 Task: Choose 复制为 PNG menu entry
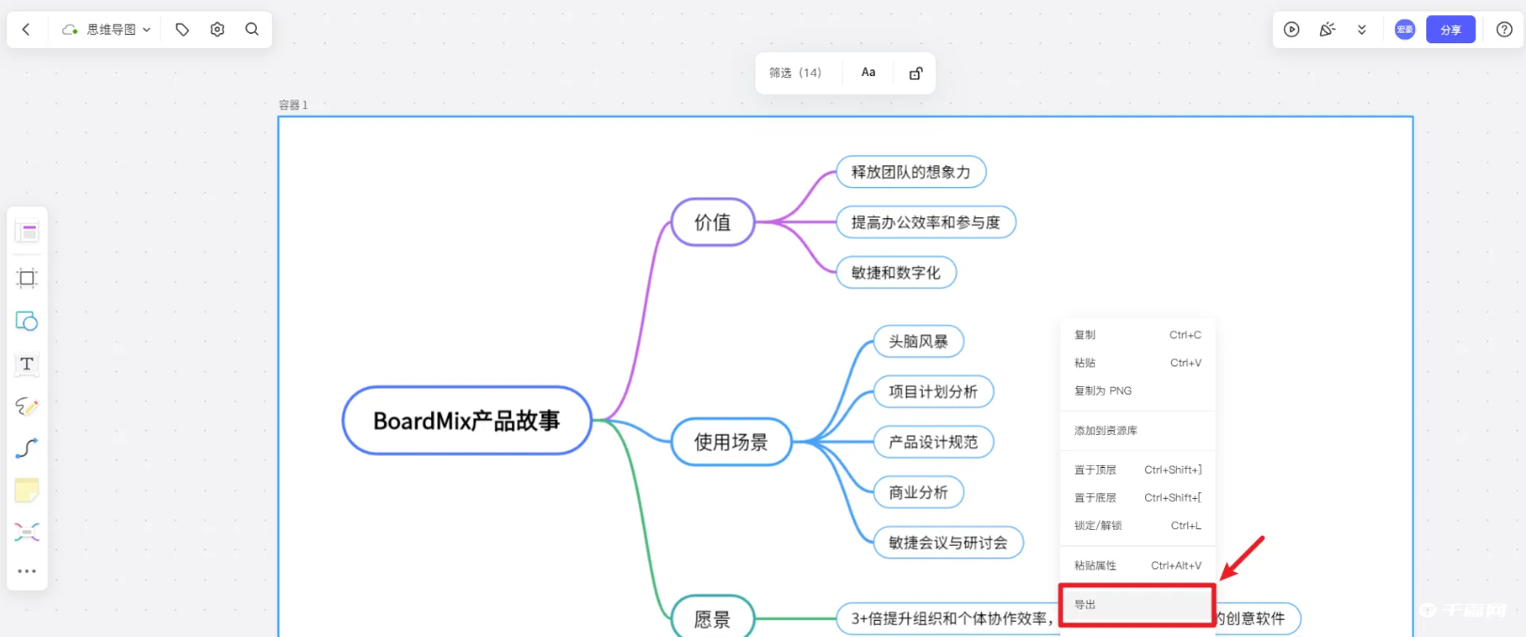(1137, 391)
